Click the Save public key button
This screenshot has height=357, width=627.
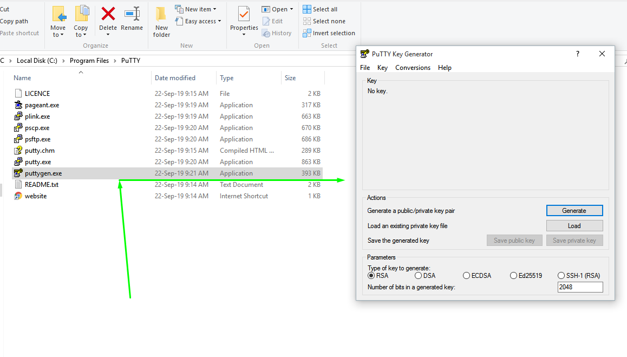point(514,241)
